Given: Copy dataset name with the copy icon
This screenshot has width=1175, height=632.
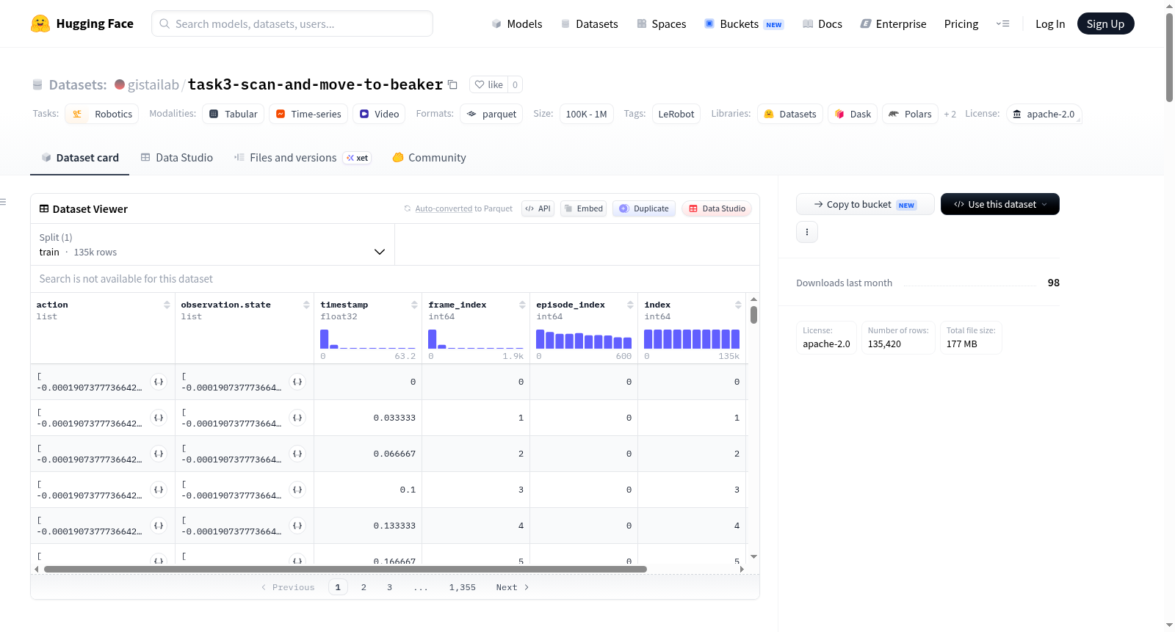Looking at the screenshot, I should 453,84.
